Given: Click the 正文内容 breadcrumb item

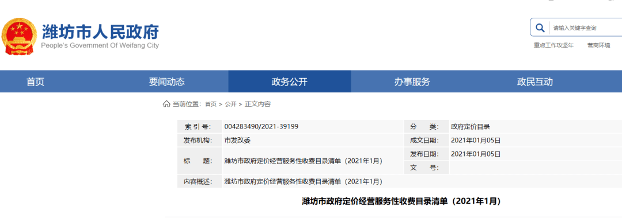Looking at the screenshot, I should [257, 104].
